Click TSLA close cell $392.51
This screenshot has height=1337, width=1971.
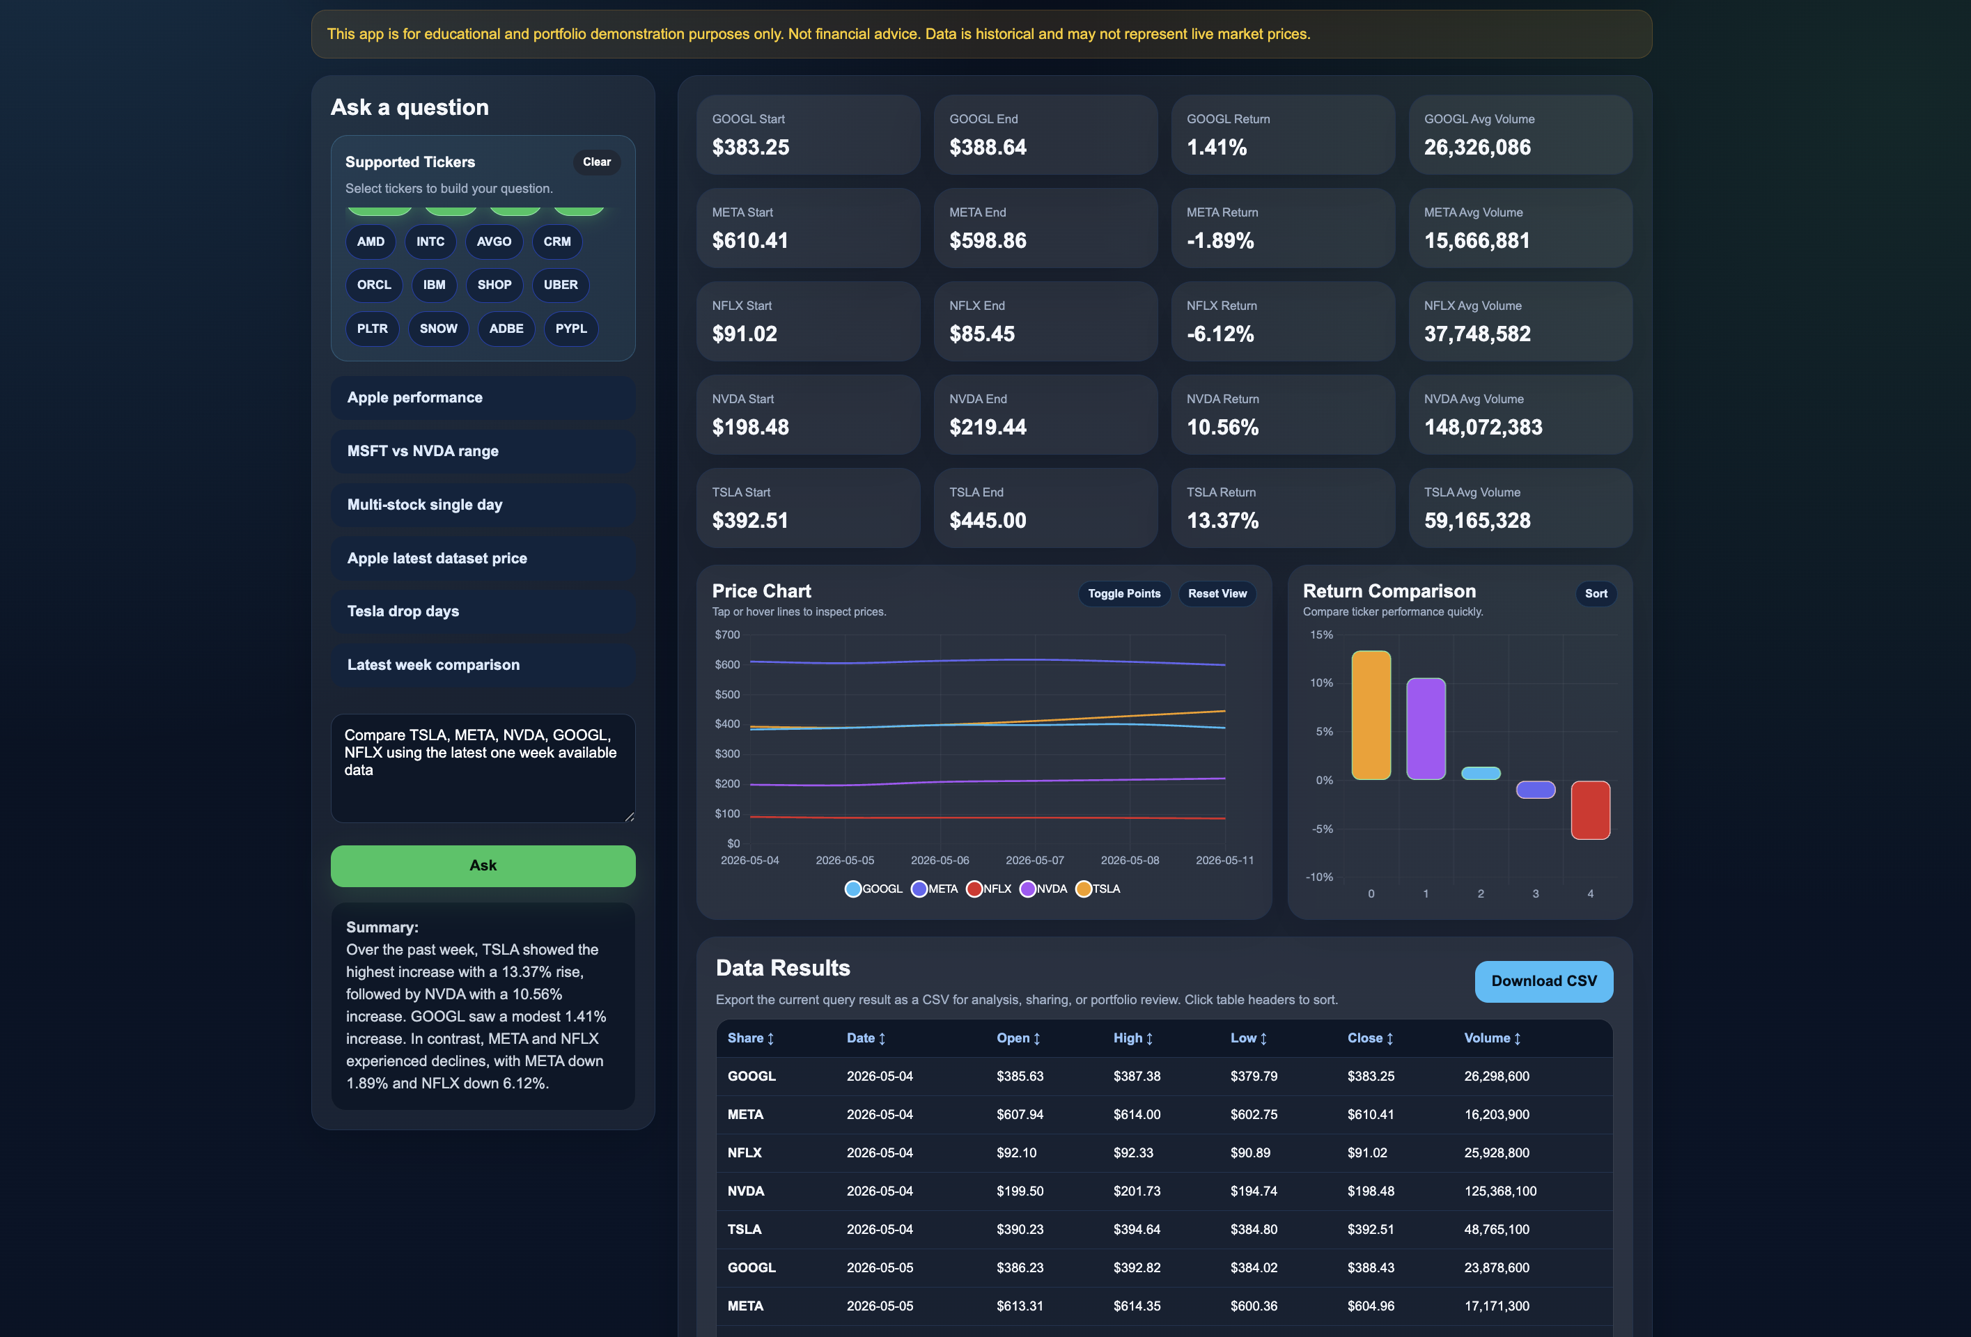[x=1371, y=1229]
